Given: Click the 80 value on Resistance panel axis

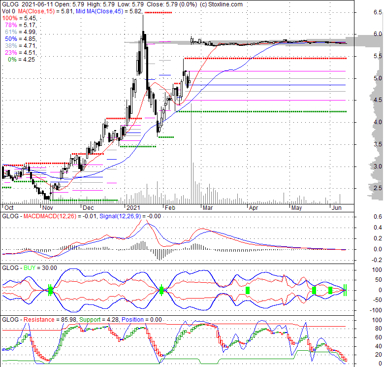Looking at the screenshot, I should pyautogui.click(x=379, y=329).
